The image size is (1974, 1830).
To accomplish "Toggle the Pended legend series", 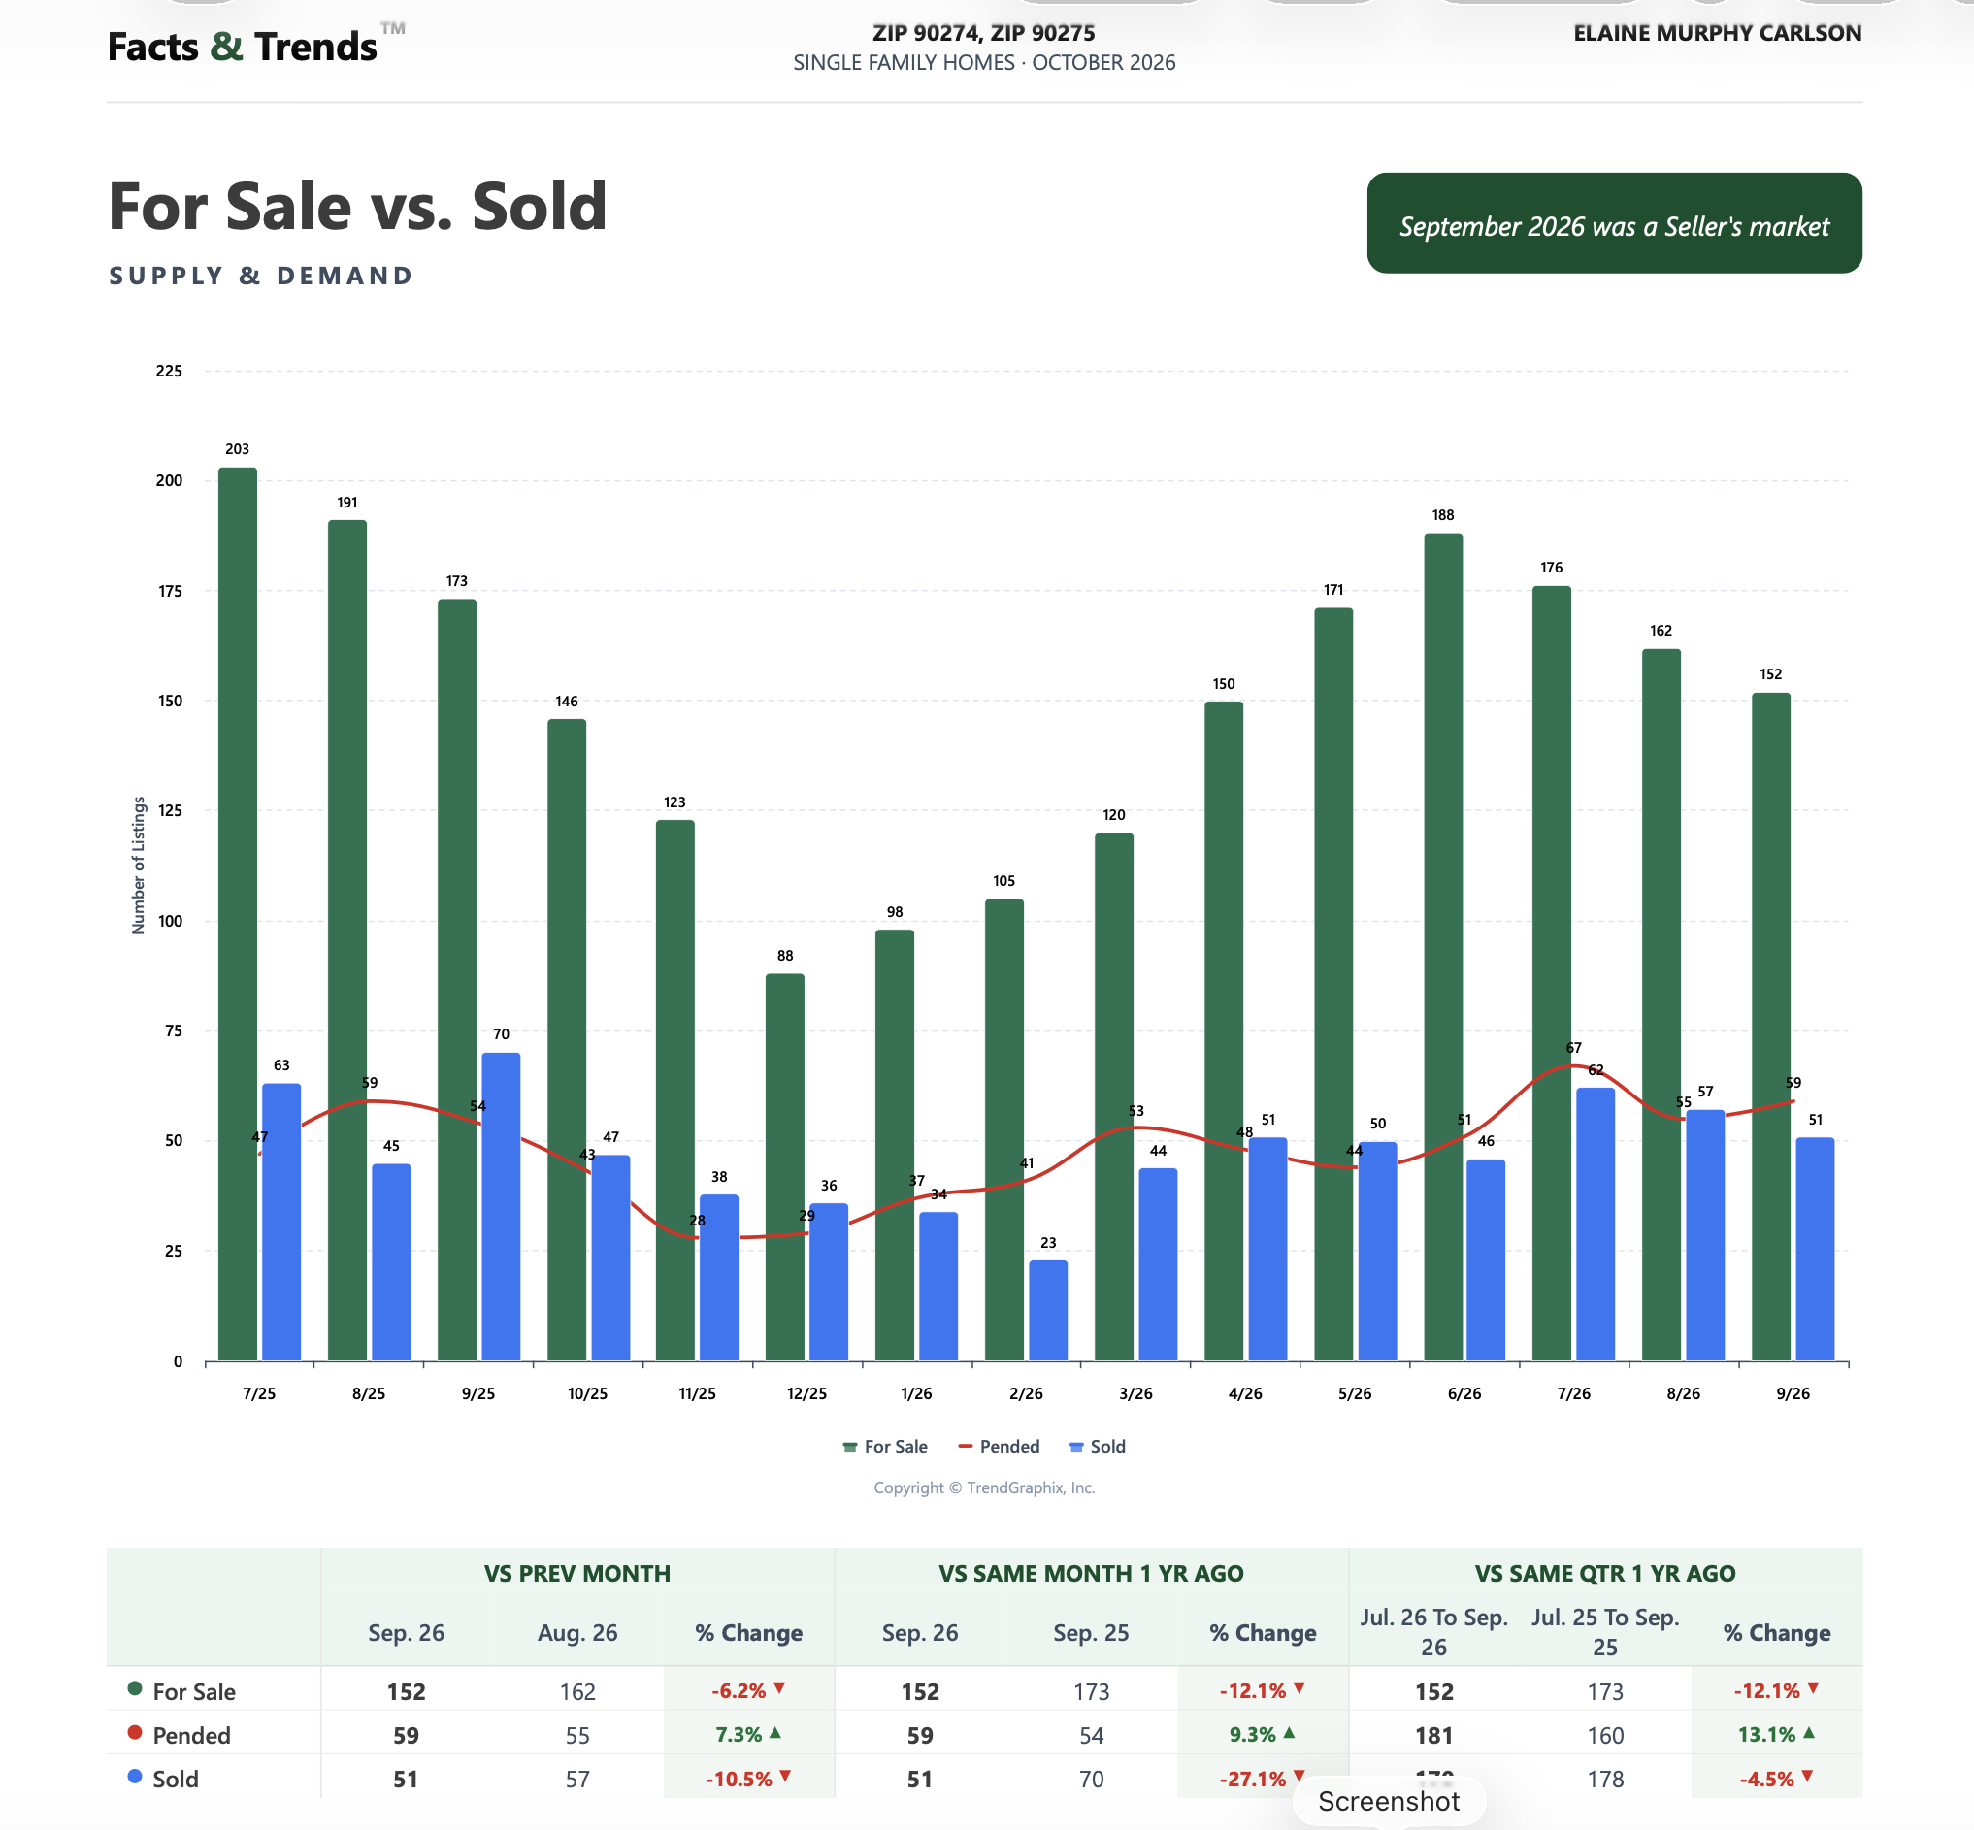I will (x=999, y=1446).
